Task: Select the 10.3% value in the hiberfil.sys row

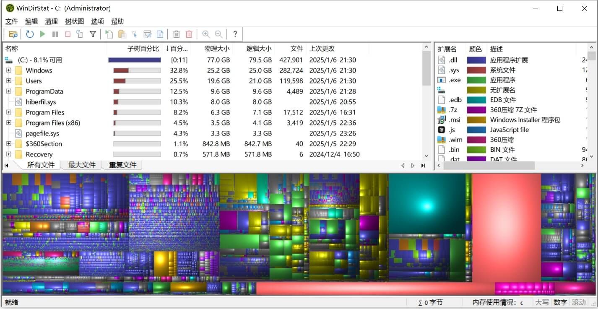Action: 179,102
